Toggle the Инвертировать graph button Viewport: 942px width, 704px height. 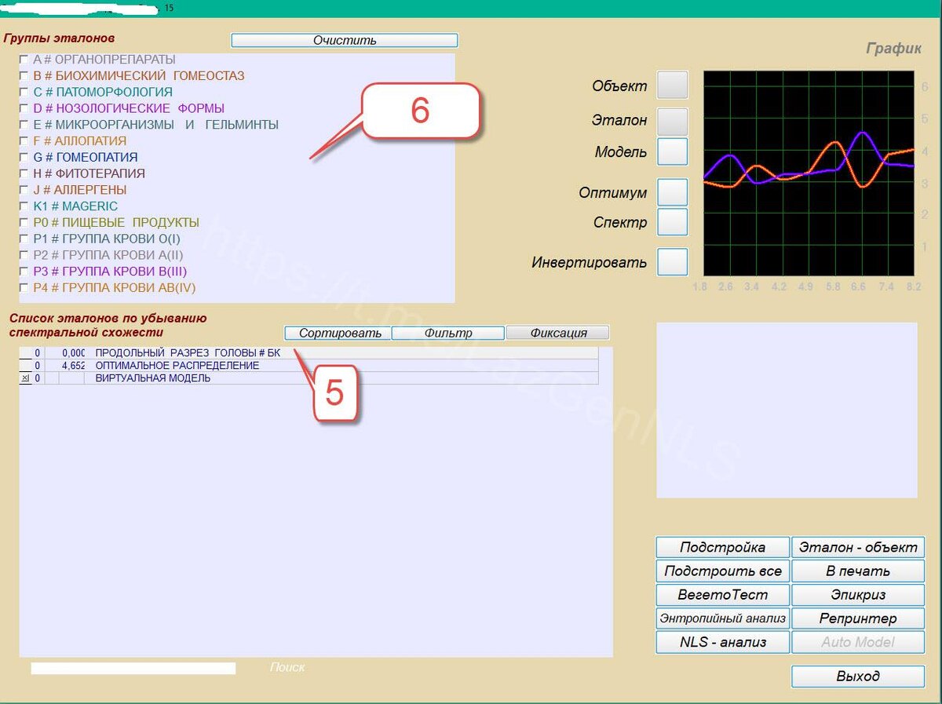click(x=672, y=262)
